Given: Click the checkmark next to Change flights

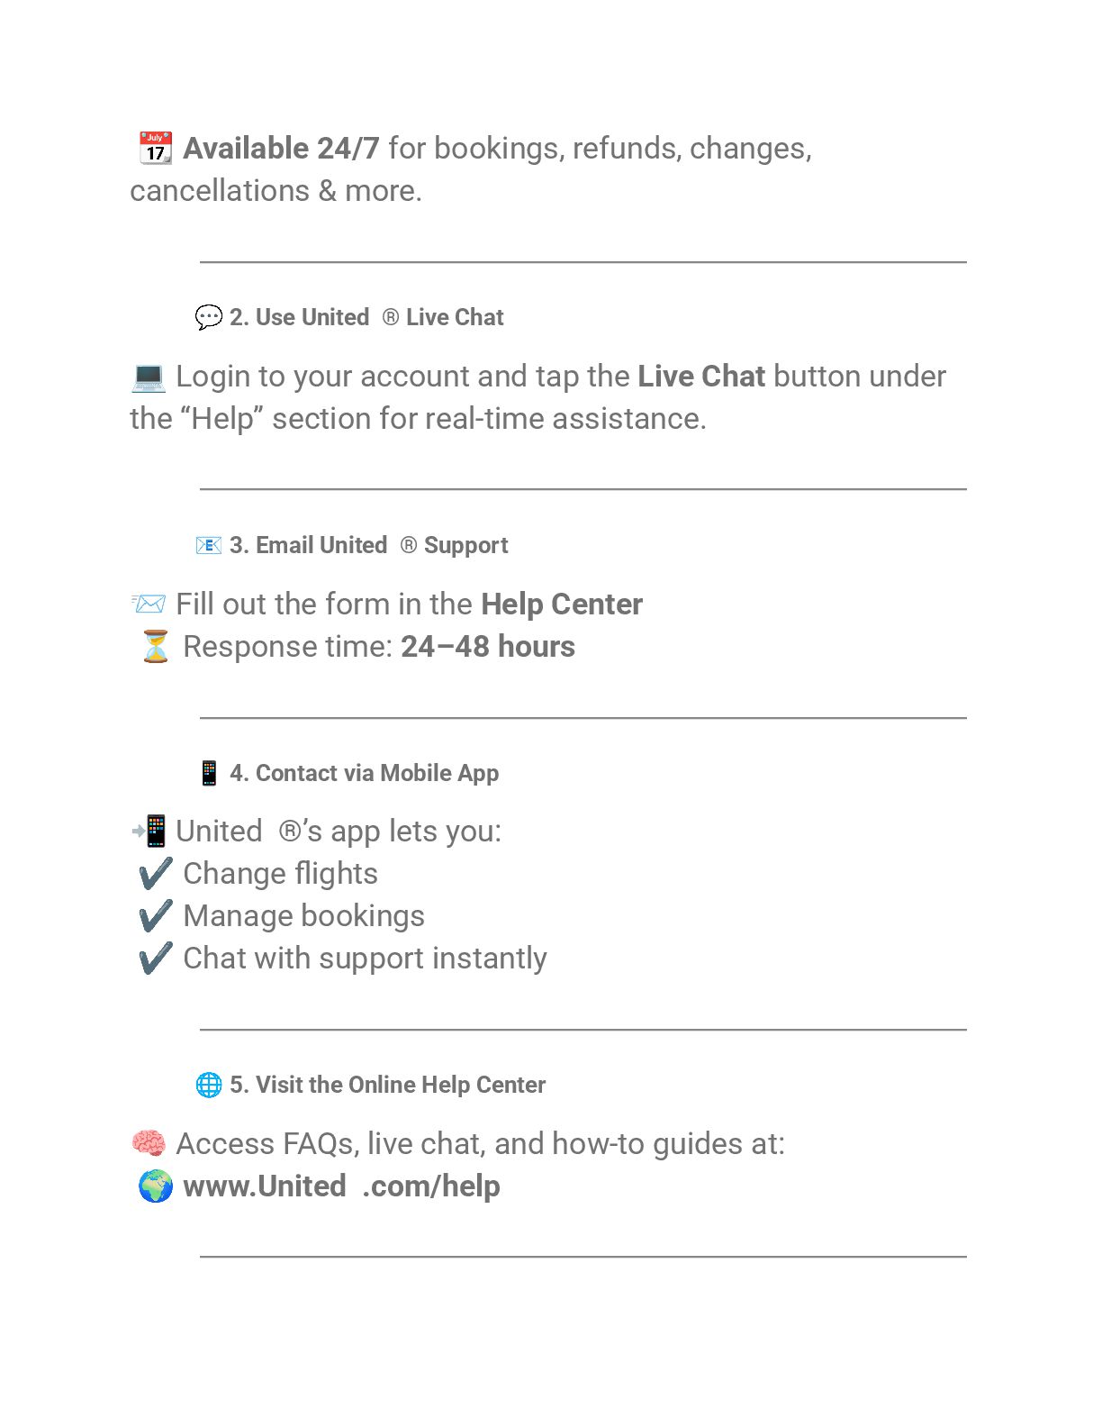Looking at the screenshot, I should 155,873.
